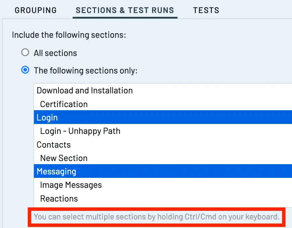The height and width of the screenshot is (228, 292).
Task: Open the Tests tab
Action: pyautogui.click(x=206, y=10)
